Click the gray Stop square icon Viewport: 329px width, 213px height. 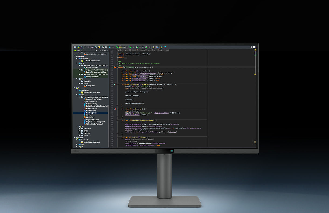click(x=149, y=47)
